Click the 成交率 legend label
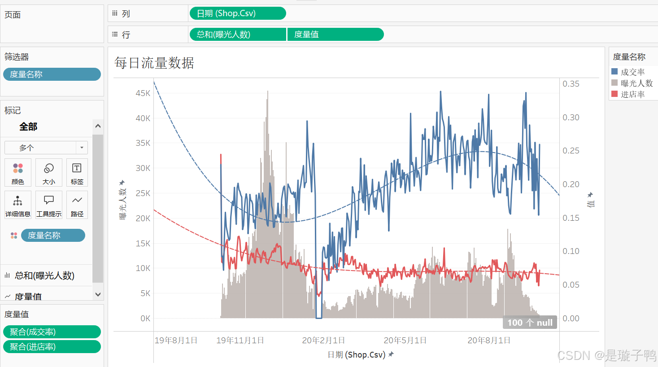658x367 pixels. tap(633, 72)
